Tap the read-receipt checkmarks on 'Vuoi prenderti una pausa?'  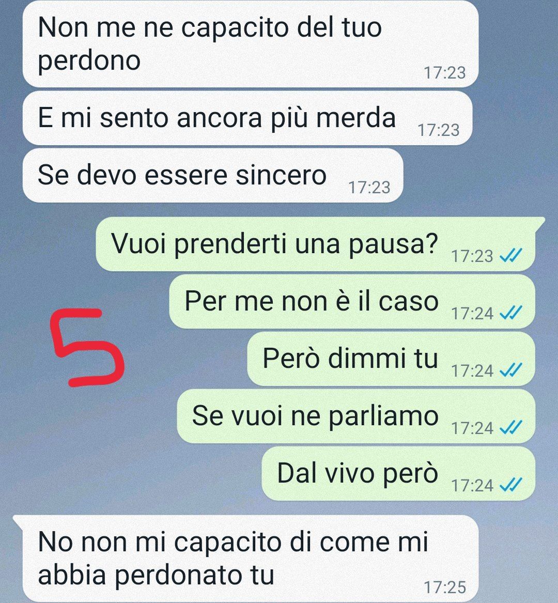click(510, 255)
